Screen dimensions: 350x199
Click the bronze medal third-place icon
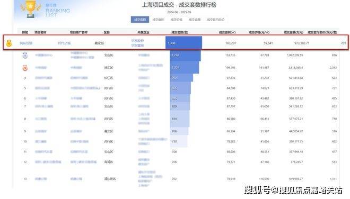(x=25, y=68)
